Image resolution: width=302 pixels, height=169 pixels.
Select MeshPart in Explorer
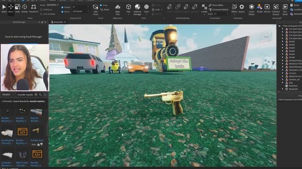[294, 86]
